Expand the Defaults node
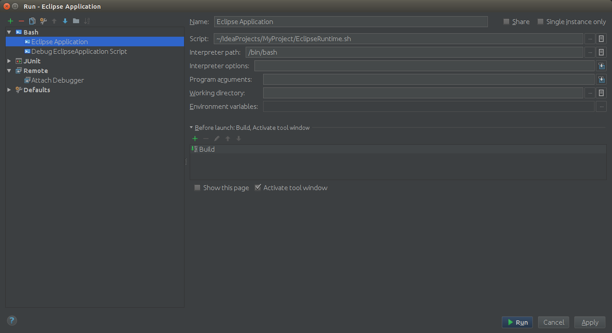Image resolution: width=612 pixels, height=333 pixels. click(9, 90)
